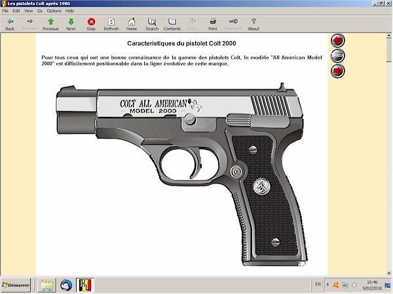Click the round red left-arrow navigation button

click(x=337, y=41)
